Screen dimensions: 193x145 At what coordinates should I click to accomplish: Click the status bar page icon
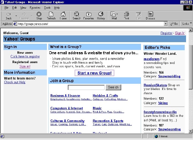[2, 136]
